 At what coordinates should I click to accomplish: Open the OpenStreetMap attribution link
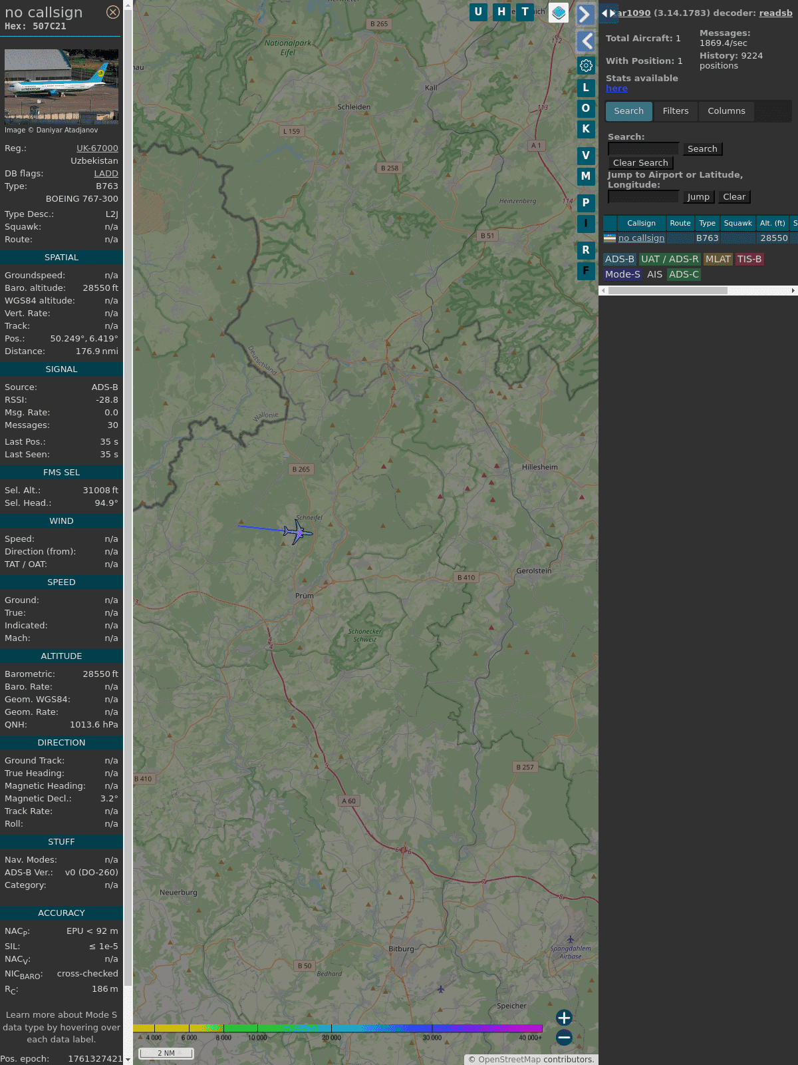(x=509, y=1060)
